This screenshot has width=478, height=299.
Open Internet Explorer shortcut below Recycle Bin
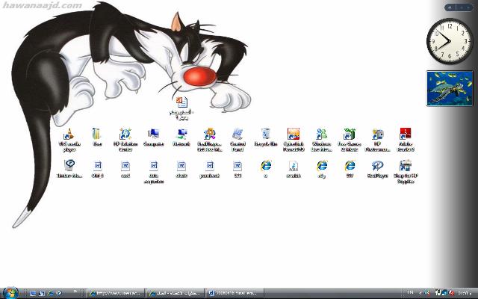click(266, 169)
